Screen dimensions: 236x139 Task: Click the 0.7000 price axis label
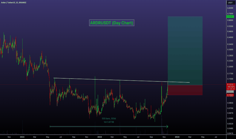230,14
